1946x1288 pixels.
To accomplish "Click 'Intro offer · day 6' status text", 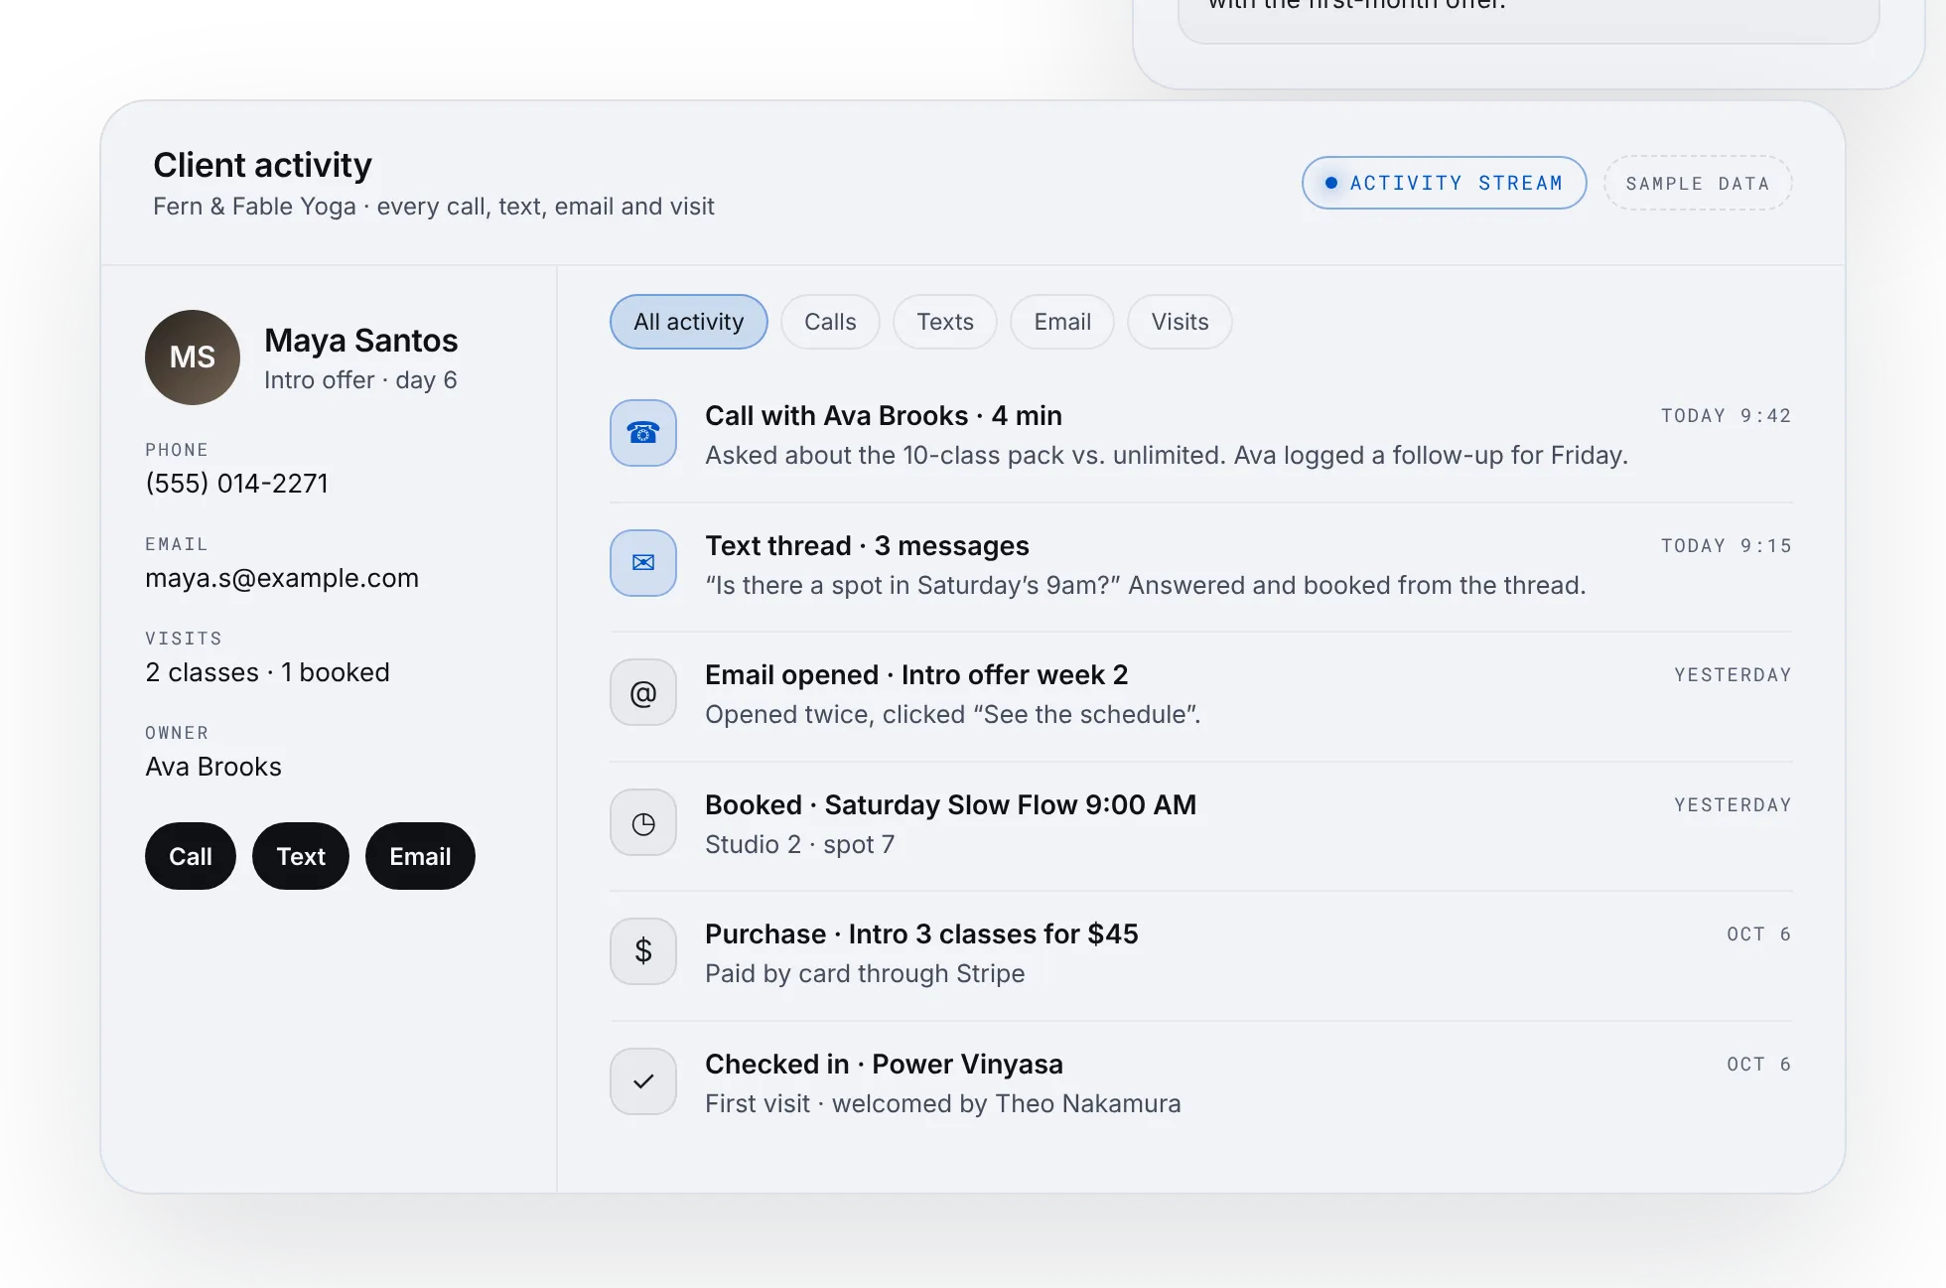I will point(360,380).
